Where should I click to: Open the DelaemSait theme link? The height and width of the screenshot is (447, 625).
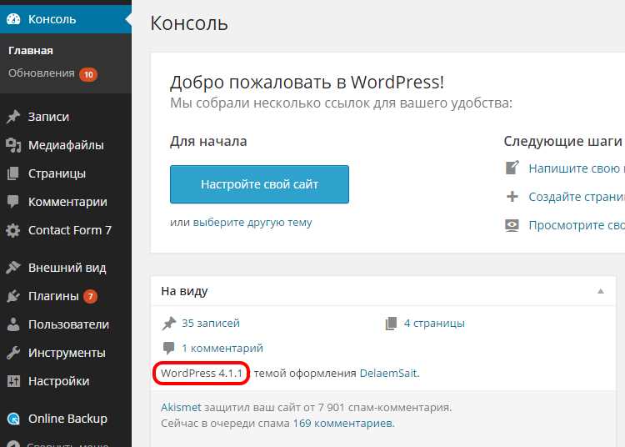(x=388, y=374)
